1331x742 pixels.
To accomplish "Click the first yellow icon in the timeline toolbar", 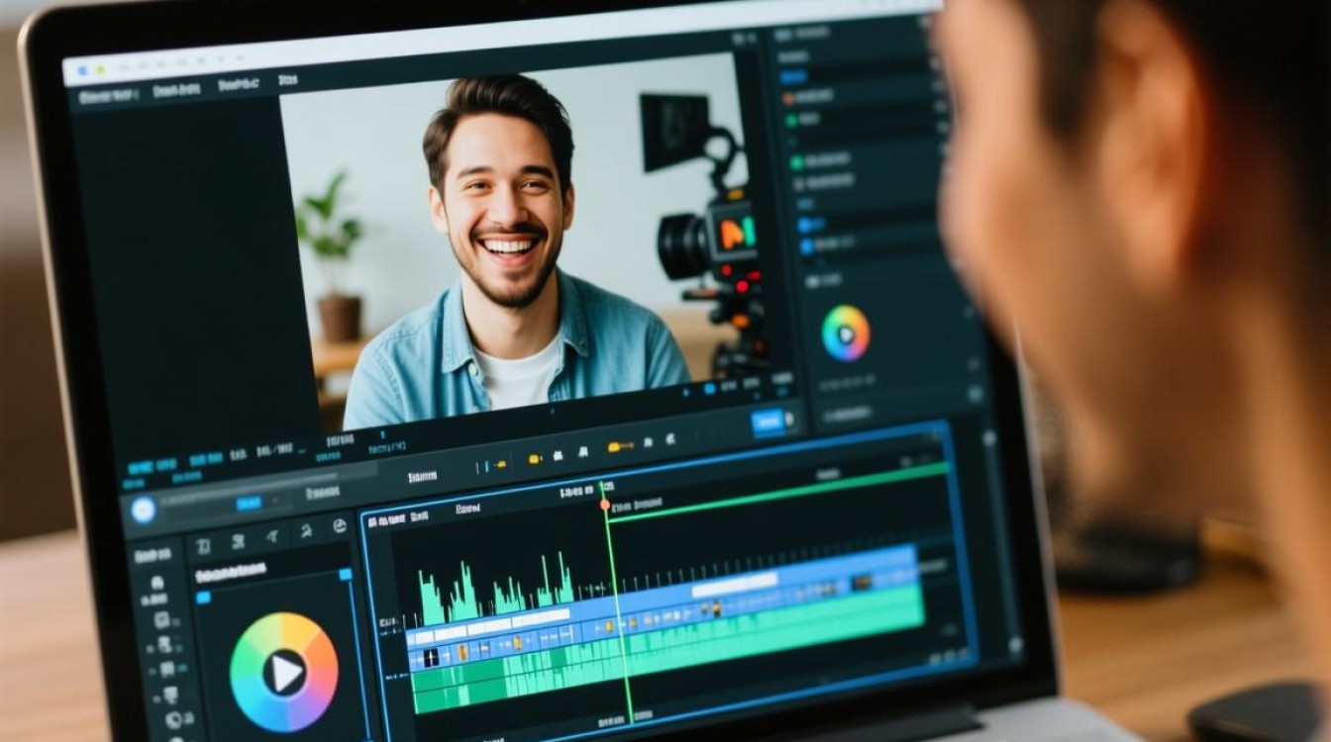I will click(x=536, y=458).
